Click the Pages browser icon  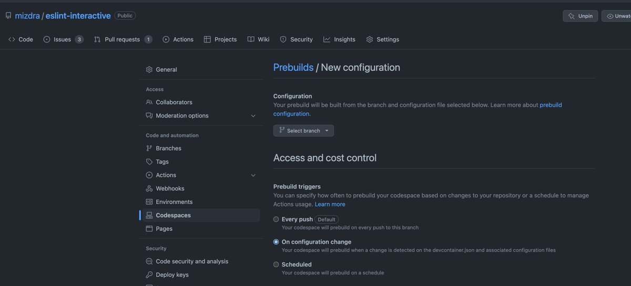point(149,229)
